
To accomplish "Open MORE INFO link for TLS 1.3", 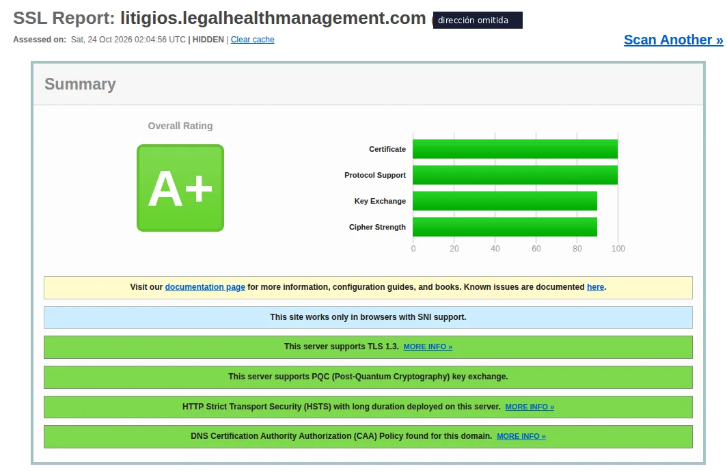I will [428, 347].
